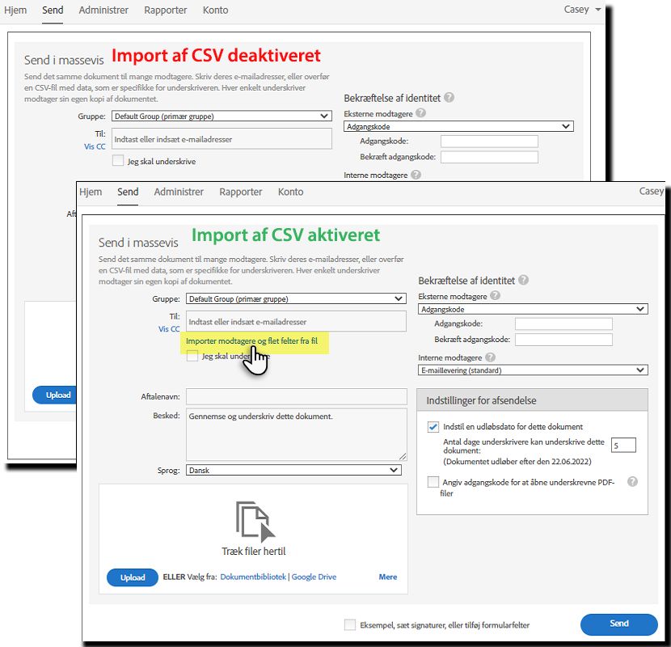Open the Adgangskode dropdown under Eksterne modtagere

point(534,308)
